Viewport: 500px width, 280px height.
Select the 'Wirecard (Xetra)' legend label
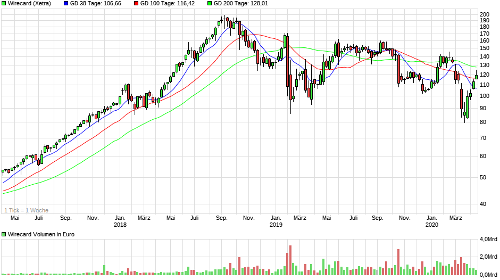coord(29,4)
